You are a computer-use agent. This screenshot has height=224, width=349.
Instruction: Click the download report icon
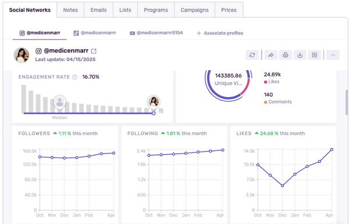click(x=300, y=55)
